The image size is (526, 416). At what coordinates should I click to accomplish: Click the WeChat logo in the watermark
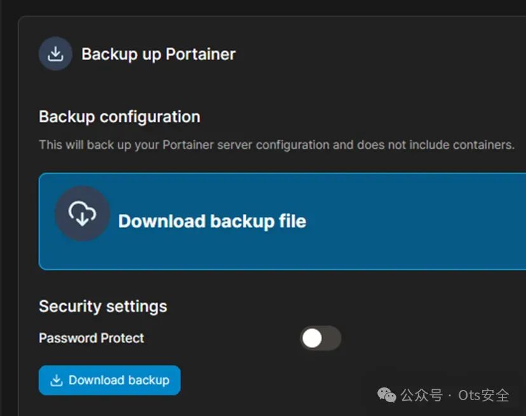point(386,396)
